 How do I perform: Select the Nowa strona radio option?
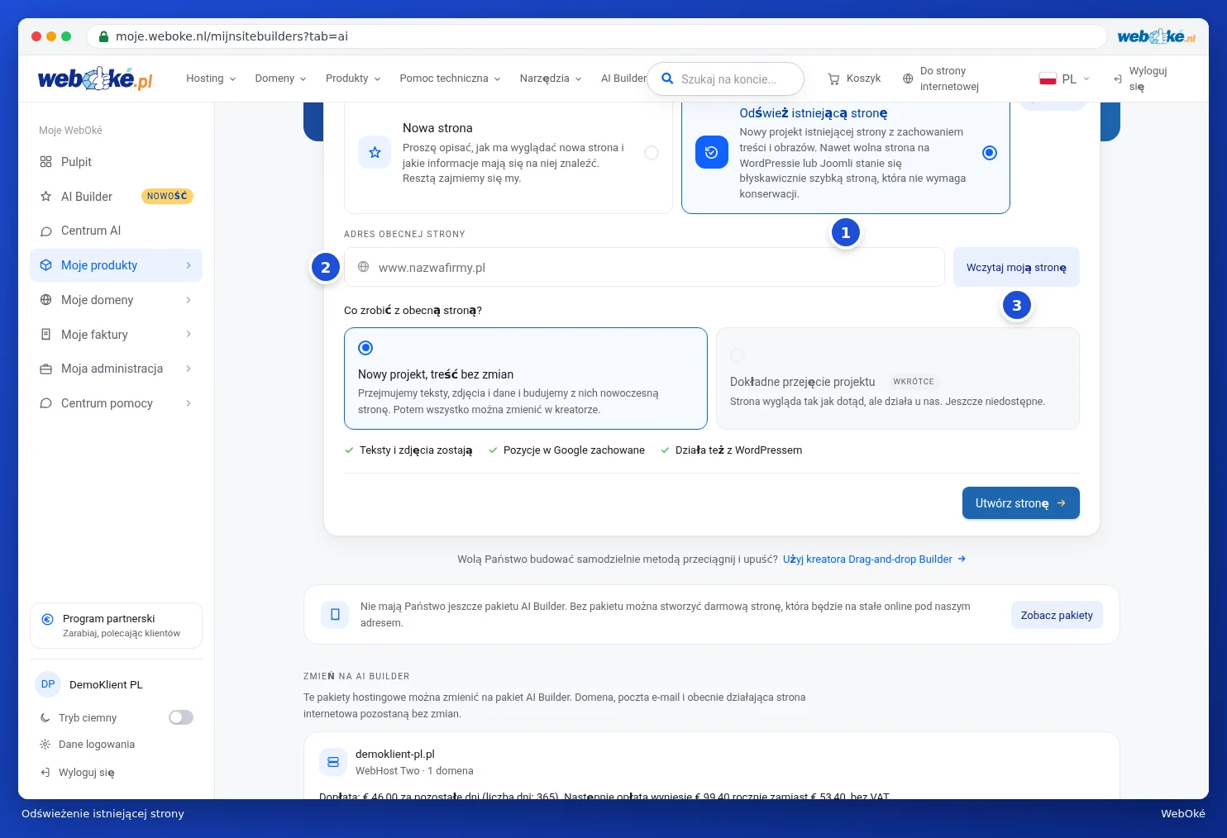click(652, 153)
